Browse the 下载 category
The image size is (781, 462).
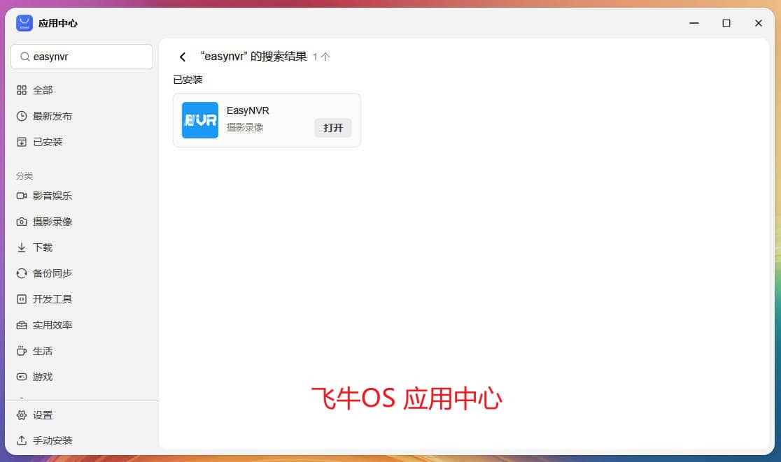point(42,247)
